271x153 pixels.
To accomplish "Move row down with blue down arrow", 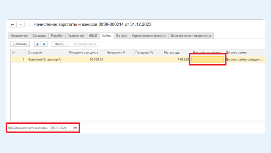I will [44, 44].
